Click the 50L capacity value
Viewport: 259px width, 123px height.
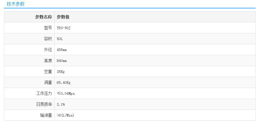click(60, 39)
